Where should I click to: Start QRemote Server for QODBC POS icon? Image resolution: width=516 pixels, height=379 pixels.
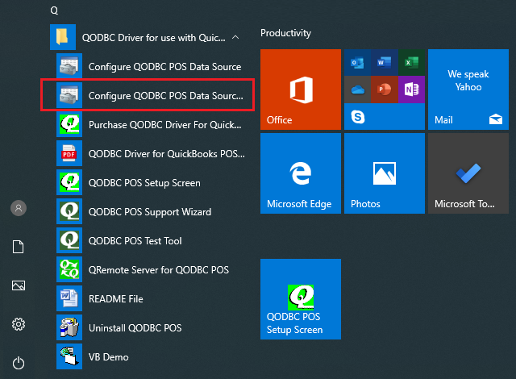pos(69,269)
